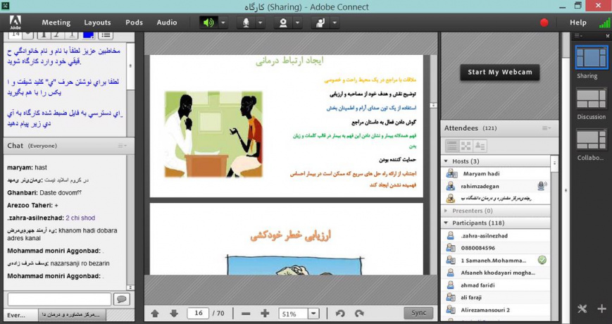Open the blue text color swatch

click(88, 35)
